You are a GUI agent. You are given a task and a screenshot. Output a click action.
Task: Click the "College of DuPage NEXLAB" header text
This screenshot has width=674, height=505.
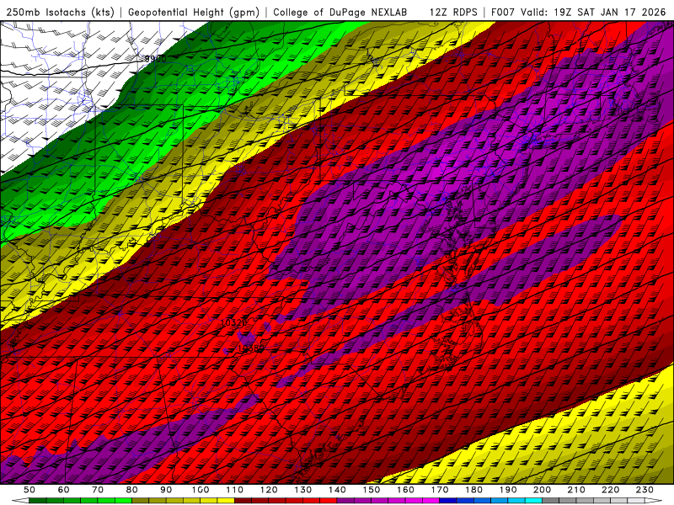click(x=340, y=12)
